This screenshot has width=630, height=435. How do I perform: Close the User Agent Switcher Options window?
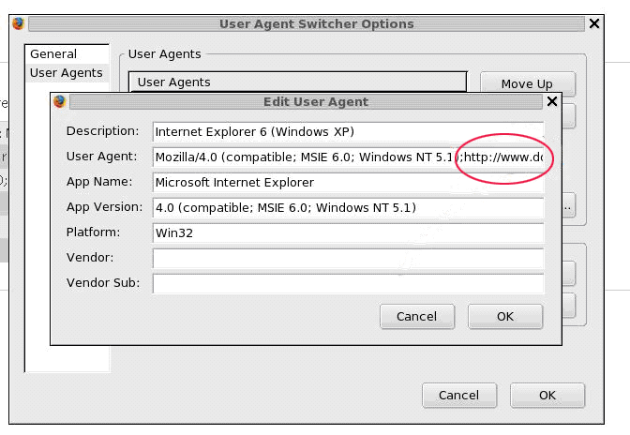tap(594, 23)
